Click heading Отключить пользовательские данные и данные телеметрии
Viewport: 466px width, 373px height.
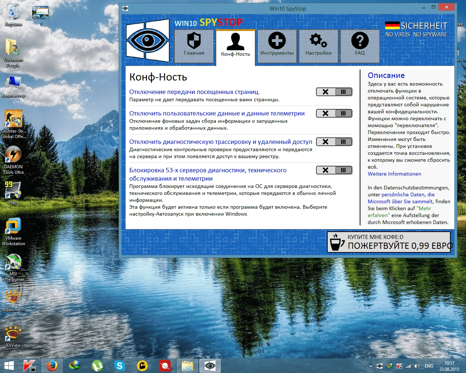pyautogui.click(x=217, y=113)
